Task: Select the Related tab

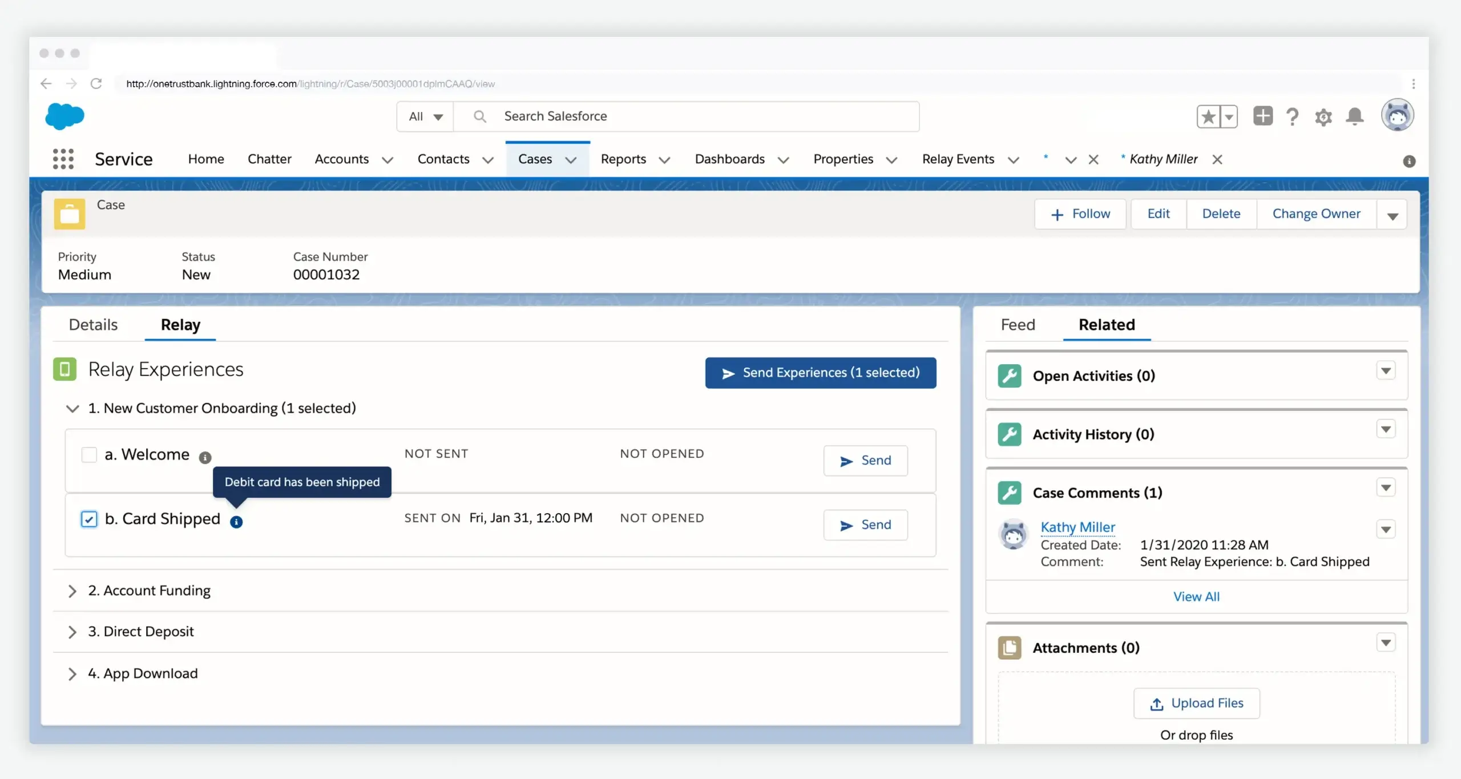Action: 1107,325
